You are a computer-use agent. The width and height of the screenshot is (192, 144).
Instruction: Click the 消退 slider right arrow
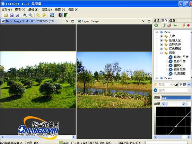click(x=184, y=104)
